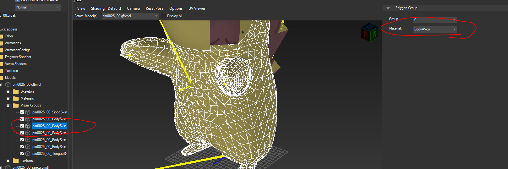Expand the Materials tree node
508x169 pixels.
pos(8,99)
